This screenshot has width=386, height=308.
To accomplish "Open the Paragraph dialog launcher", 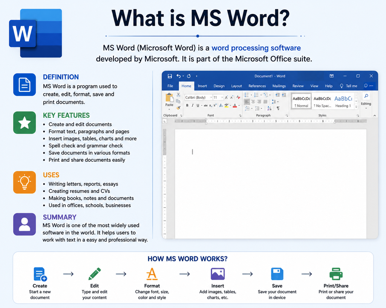I will pyautogui.click(x=287, y=115).
